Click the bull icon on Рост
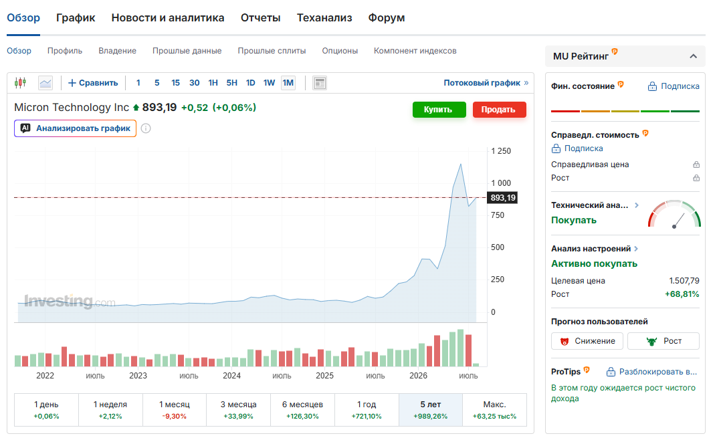The height and width of the screenshot is (446, 719). point(651,342)
